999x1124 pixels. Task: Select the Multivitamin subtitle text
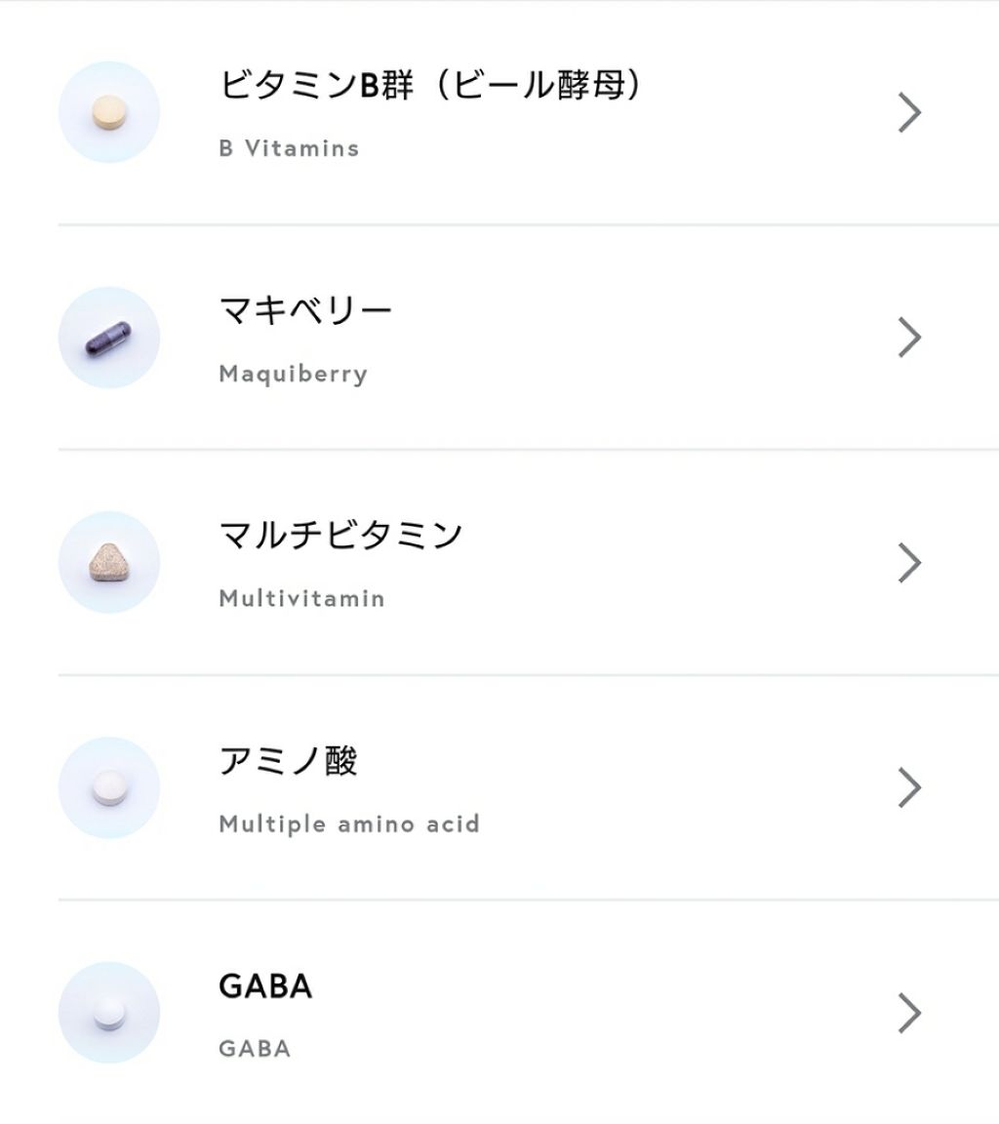[x=301, y=598]
